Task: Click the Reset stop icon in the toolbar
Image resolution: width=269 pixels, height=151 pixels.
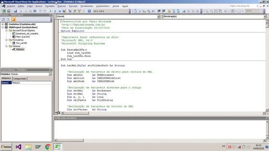Action: (x=60, y=11)
